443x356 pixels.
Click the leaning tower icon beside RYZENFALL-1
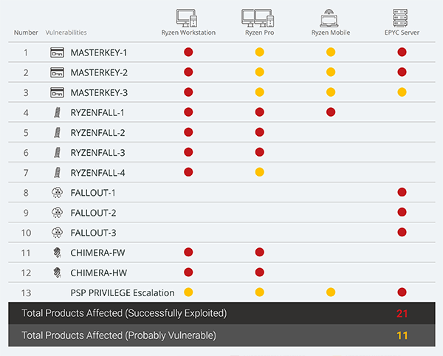coord(57,113)
